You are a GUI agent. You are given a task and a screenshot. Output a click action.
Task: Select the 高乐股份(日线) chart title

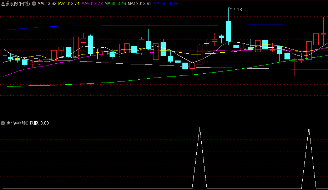tap(15, 4)
